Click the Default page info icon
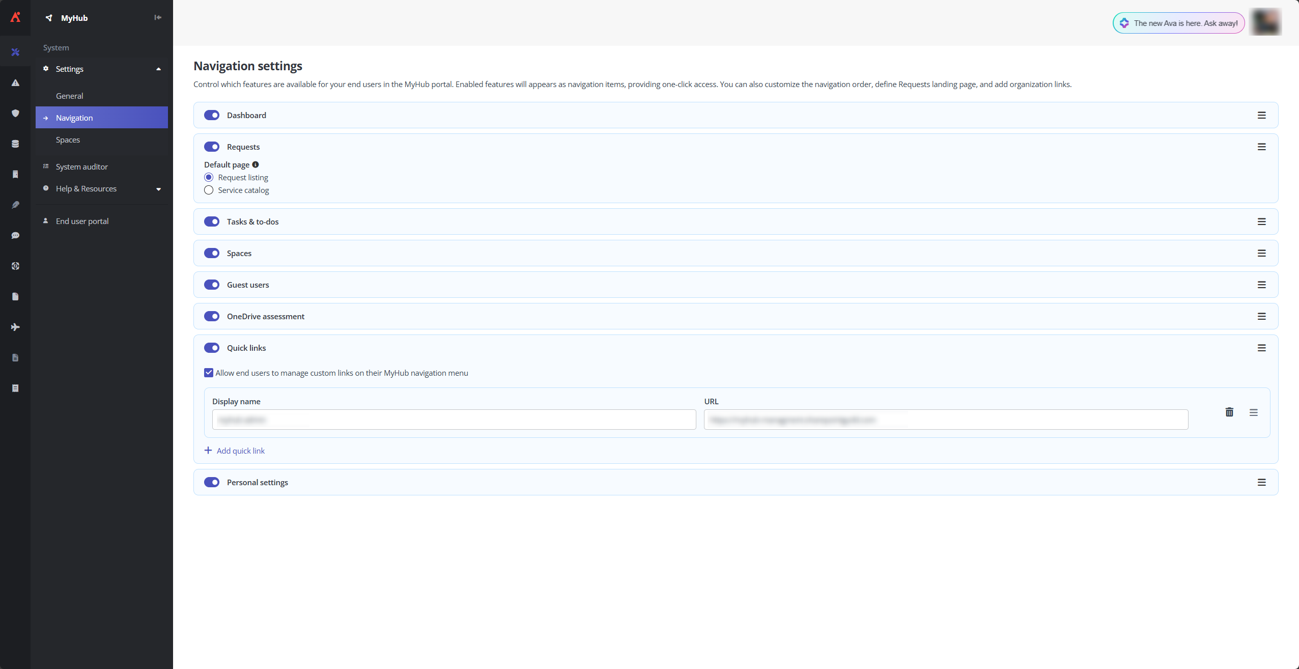 pos(256,164)
